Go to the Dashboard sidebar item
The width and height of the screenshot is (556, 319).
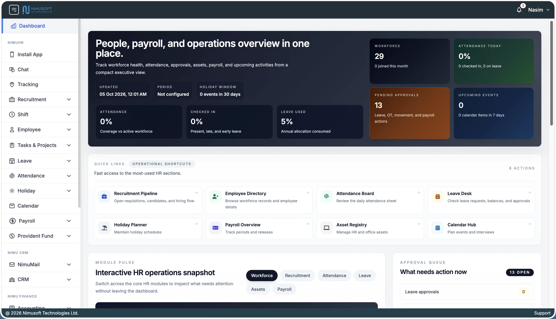coord(40,26)
